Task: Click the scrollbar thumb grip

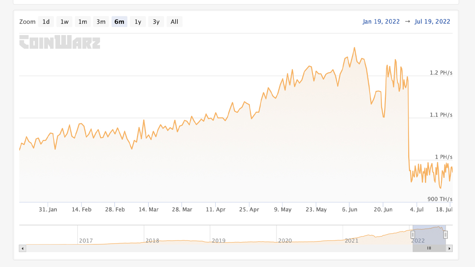Action: pos(429,248)
